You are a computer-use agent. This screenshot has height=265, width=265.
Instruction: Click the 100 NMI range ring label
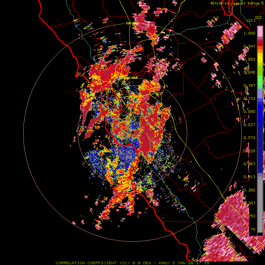tap(132, 23)
